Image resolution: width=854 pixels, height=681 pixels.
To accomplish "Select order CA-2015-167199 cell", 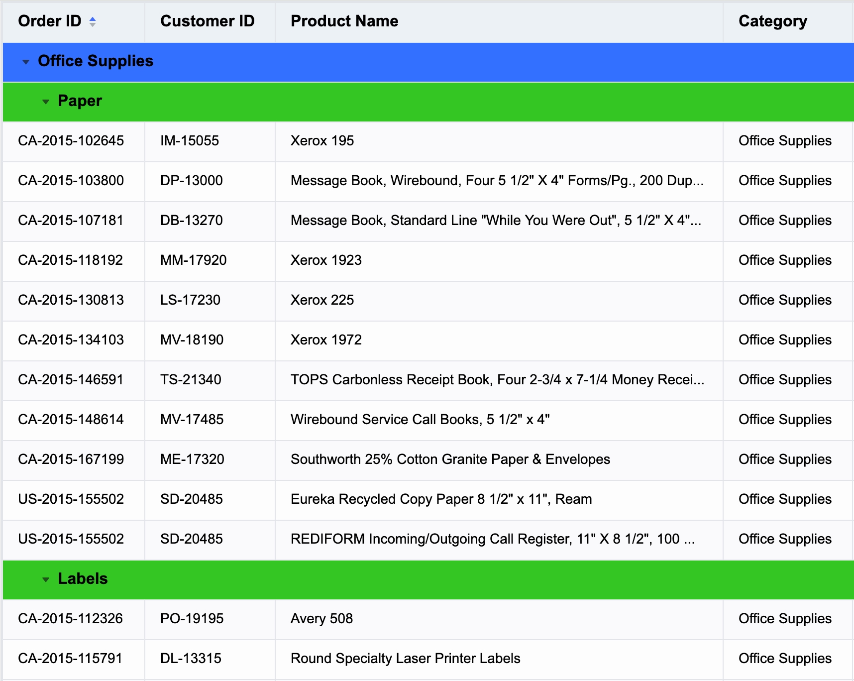I will point(74,460).
